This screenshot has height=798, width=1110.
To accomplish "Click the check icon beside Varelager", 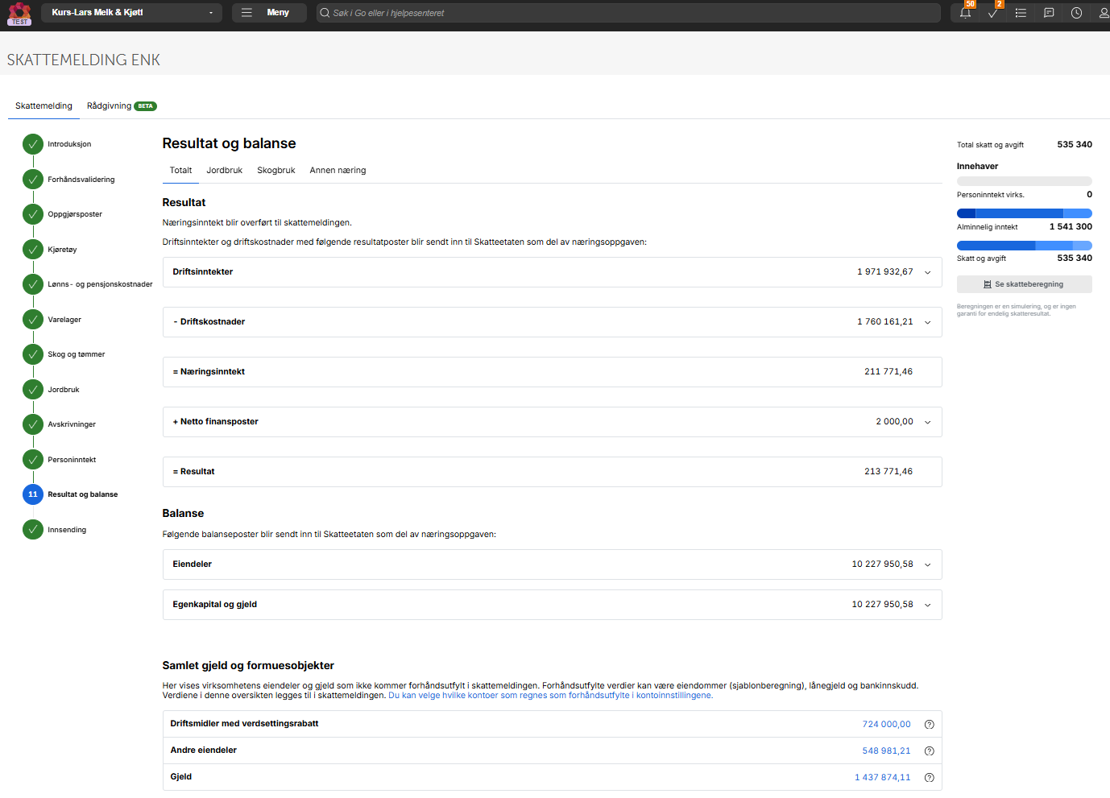I will click(33, 320).
